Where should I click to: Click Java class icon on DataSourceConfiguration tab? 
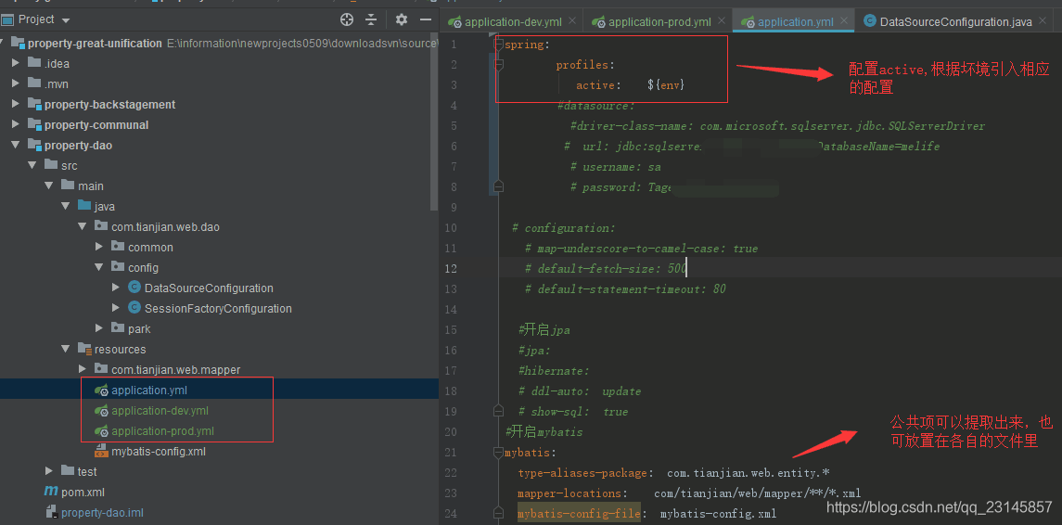point(870,21)
